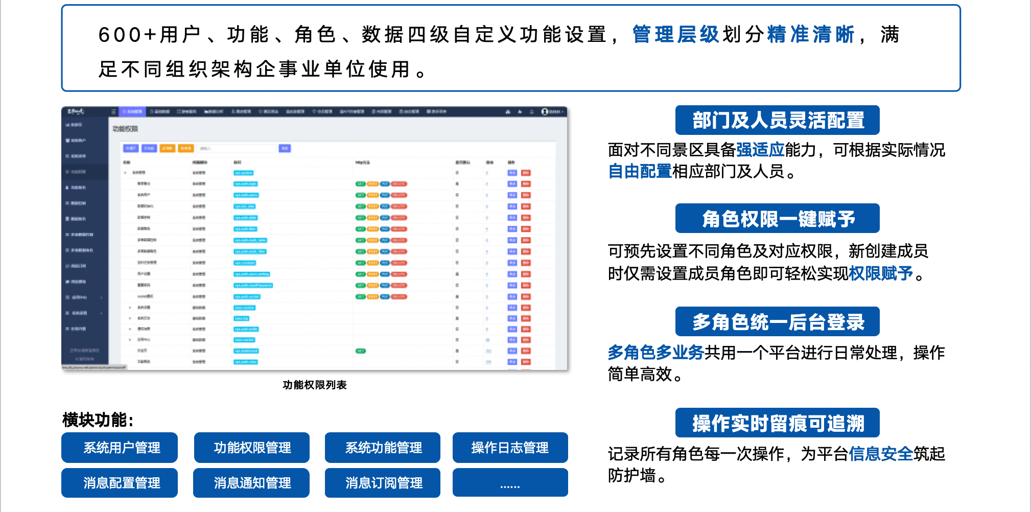Click the notification bell icon in the admin top bar
Viewport: 1031px width, 512px height.
point(531,111)
